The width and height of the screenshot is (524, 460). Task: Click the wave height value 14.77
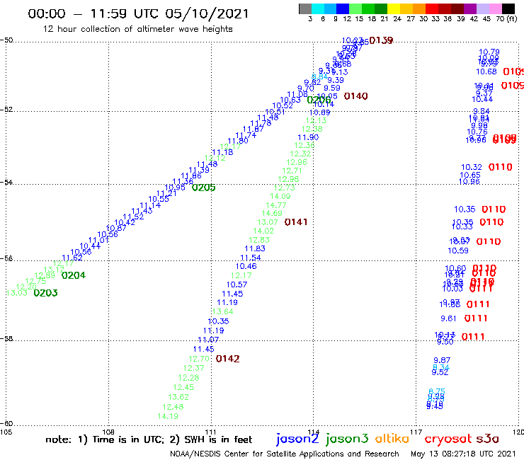coord(276,205)
